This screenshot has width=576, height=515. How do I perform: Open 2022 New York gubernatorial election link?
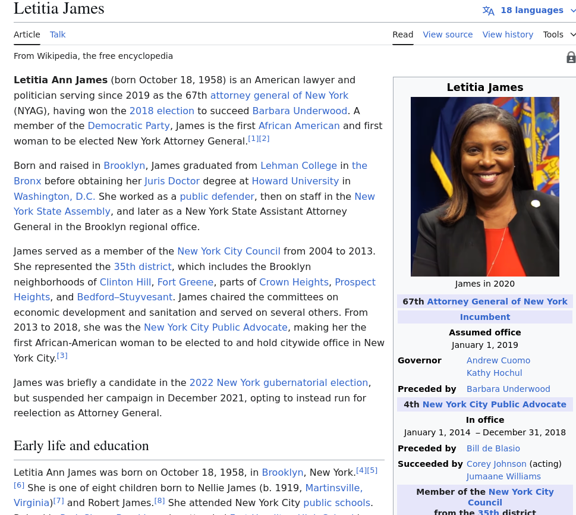pyautogui.click(x=279, y=383)
